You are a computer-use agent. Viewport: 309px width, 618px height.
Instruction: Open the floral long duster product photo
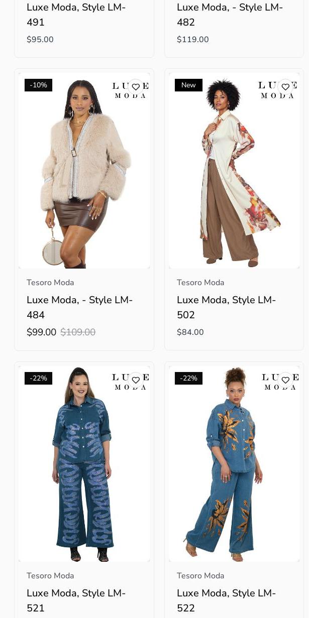pyautogui.click(x=234, y=171)
